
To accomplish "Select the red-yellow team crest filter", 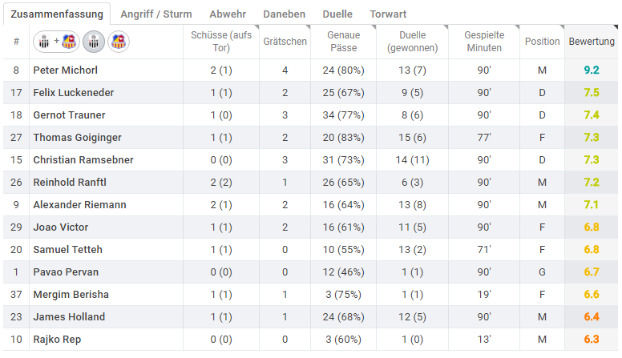I will click(118, 42).
